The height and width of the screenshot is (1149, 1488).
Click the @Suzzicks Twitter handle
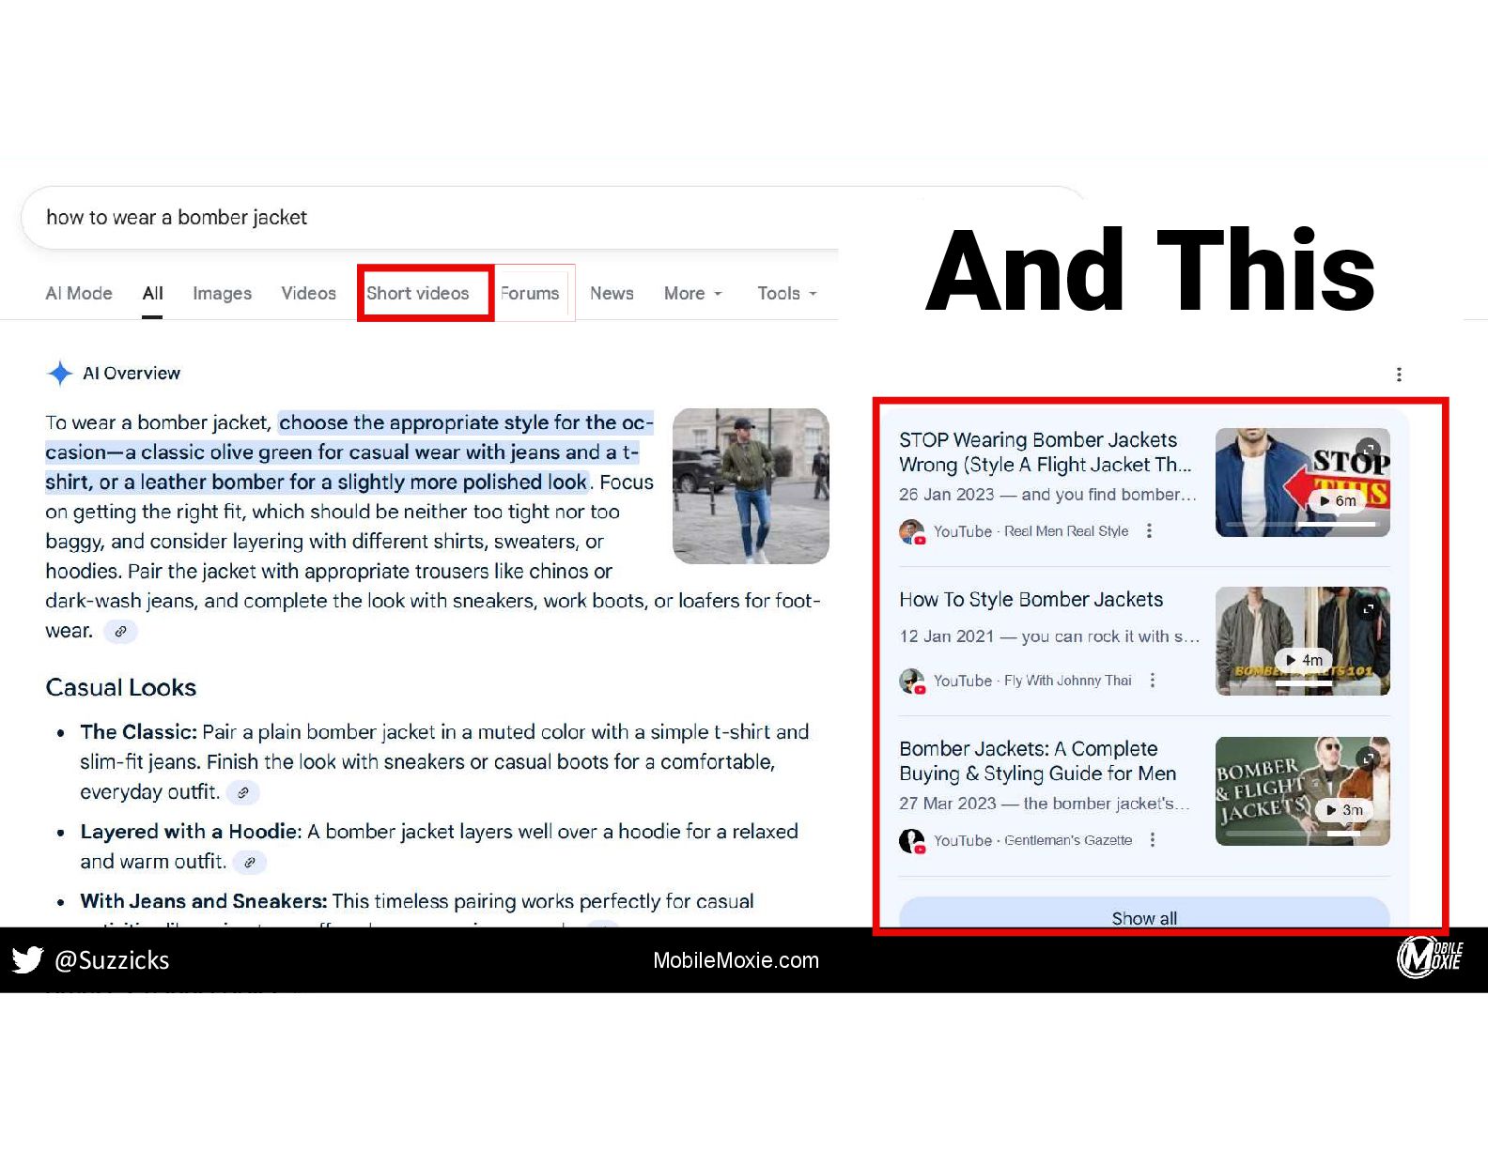click(x=112, y=960)
